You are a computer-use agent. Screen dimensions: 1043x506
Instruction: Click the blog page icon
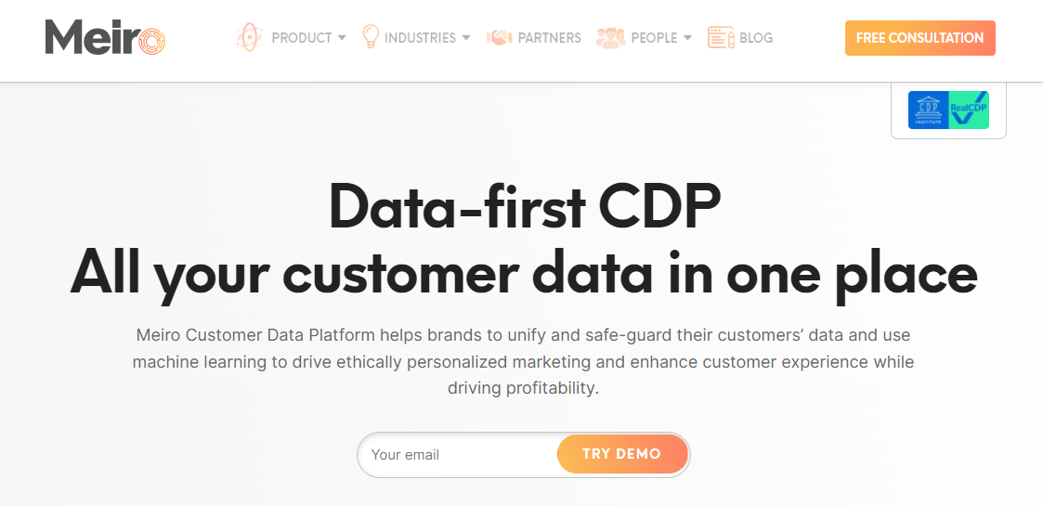point(721,37)
